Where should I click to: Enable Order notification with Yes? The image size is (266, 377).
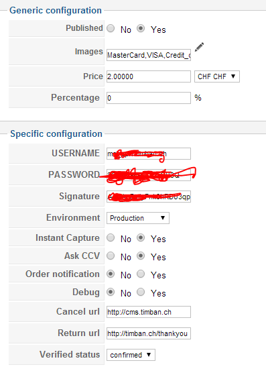point(141,274)
